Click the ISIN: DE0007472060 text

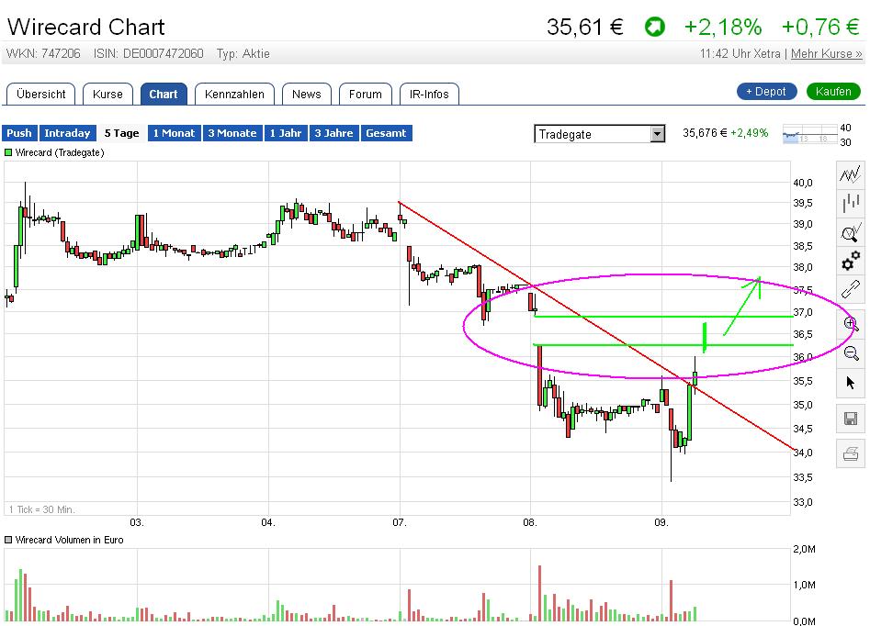[148, 54]
